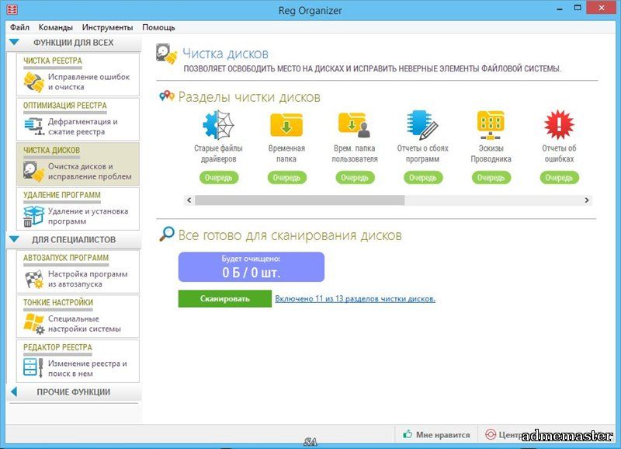Select the Эскизы Проводника icon
621x449 pixels.
[x=491, y=125]
